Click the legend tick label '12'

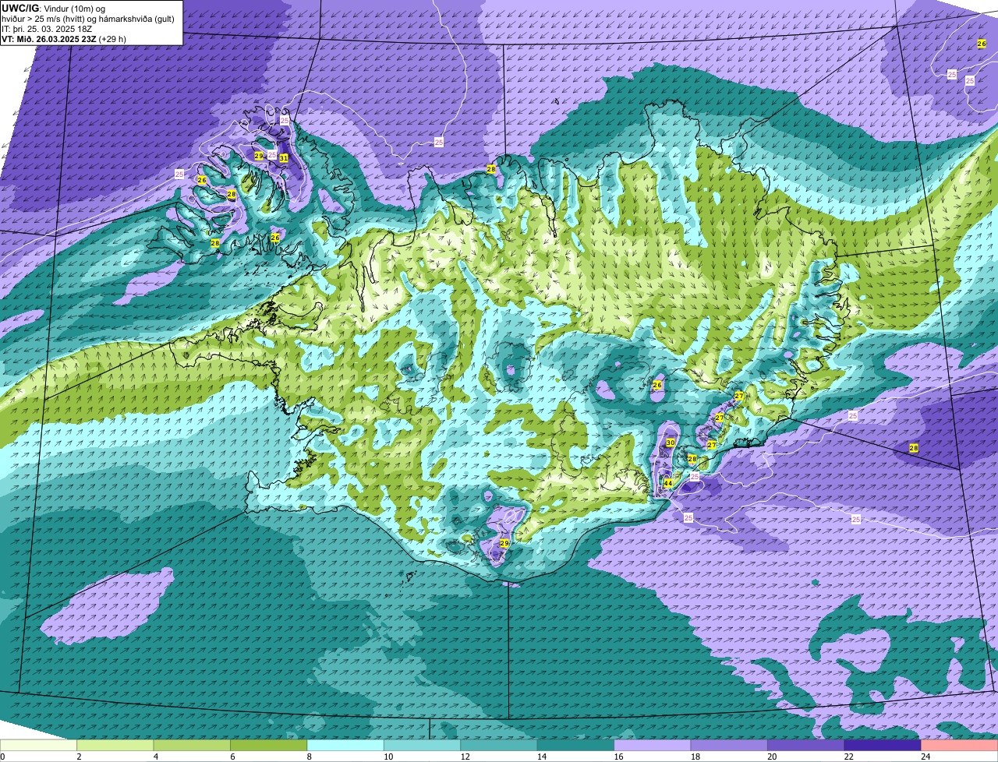465,756
